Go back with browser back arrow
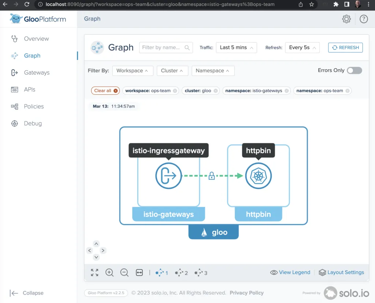Viewport: 375px width, 303px height. pos(5,4)
